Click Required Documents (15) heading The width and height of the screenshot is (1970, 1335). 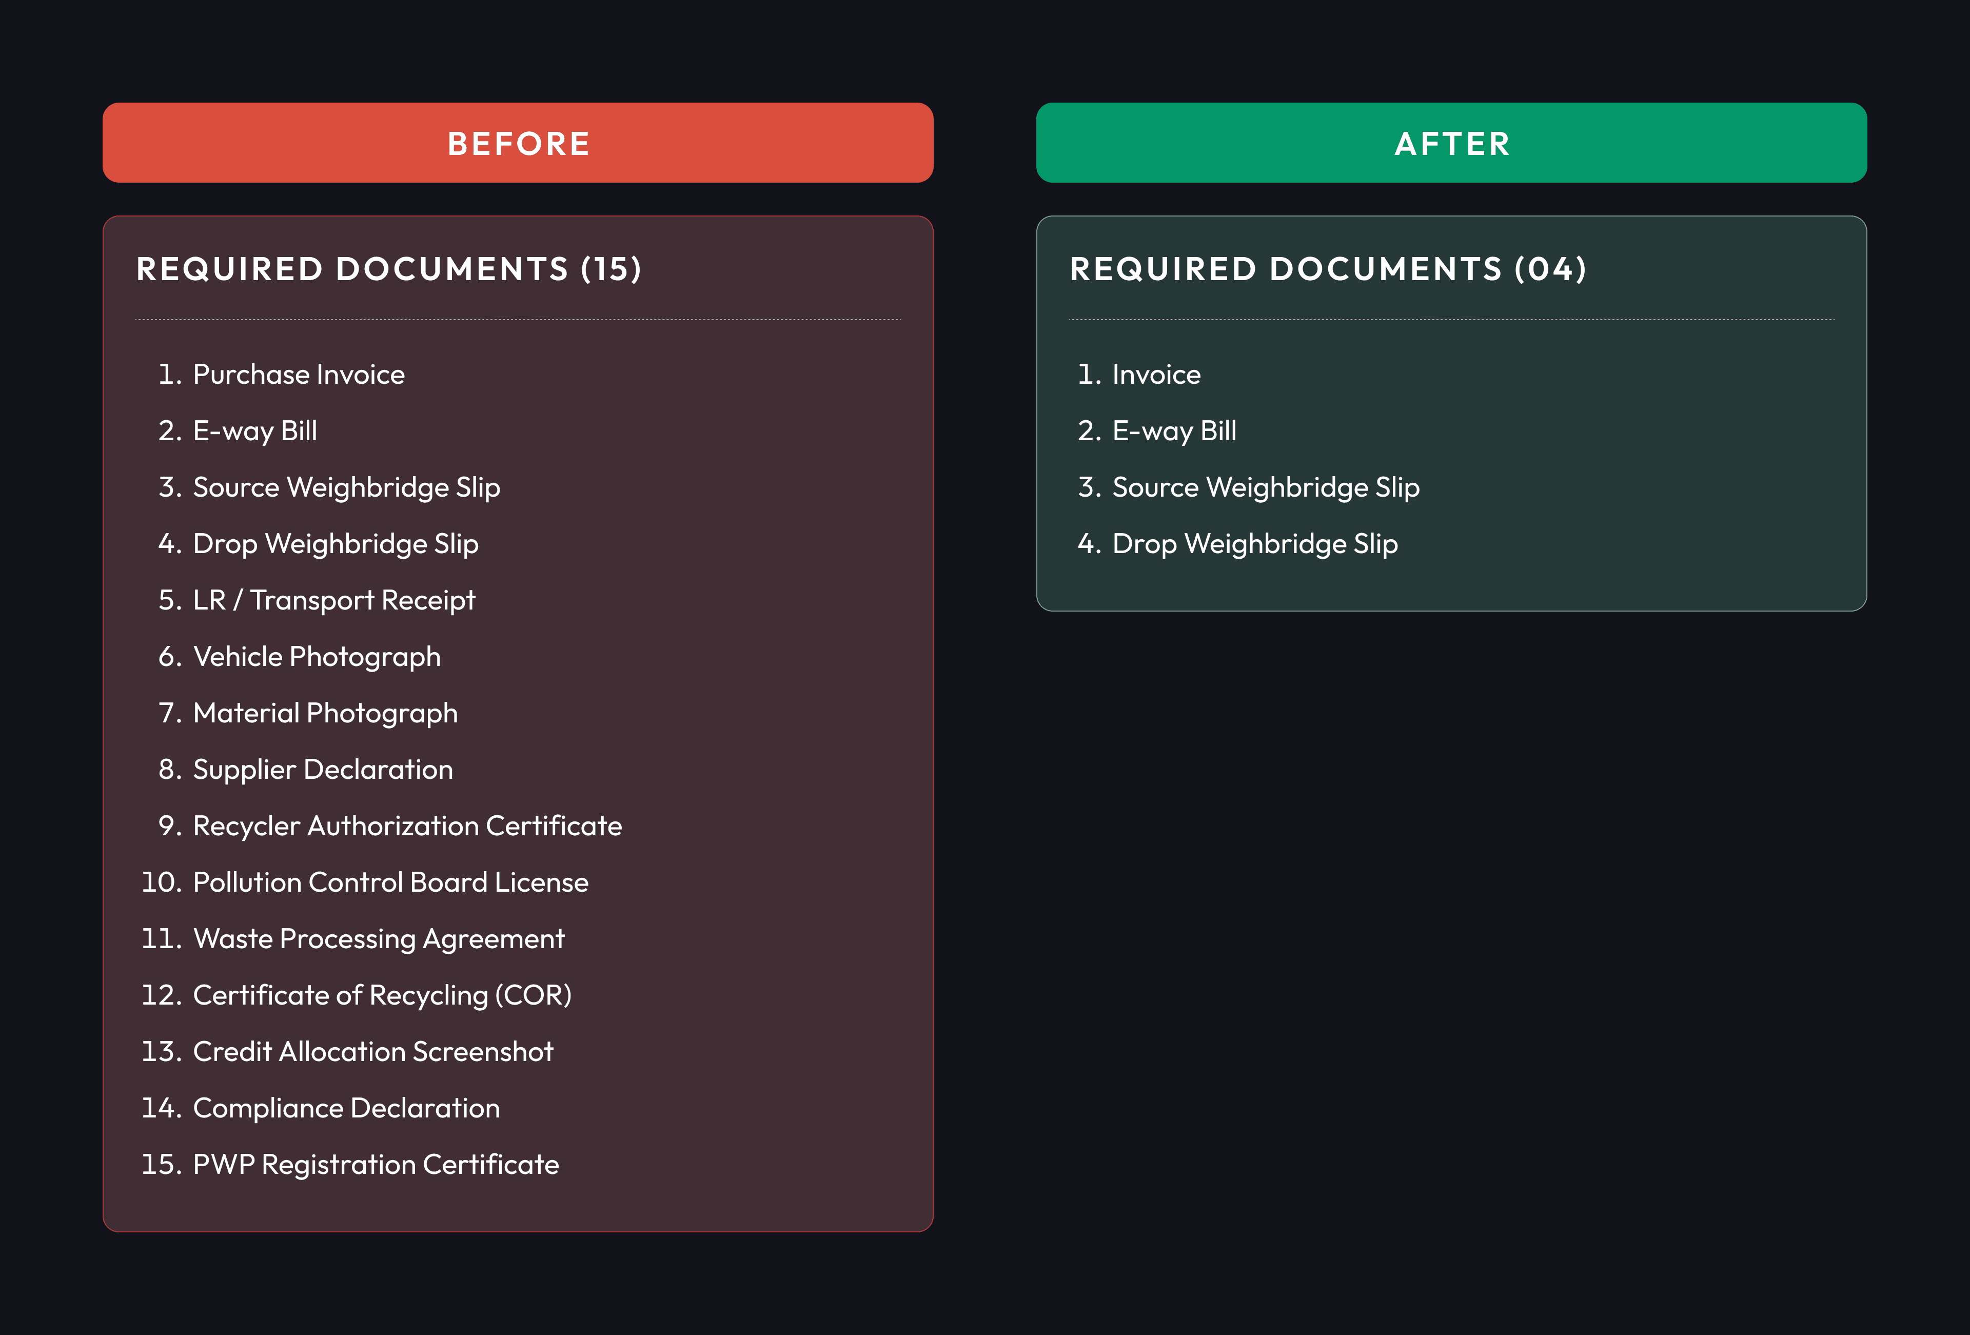[389, 269]
